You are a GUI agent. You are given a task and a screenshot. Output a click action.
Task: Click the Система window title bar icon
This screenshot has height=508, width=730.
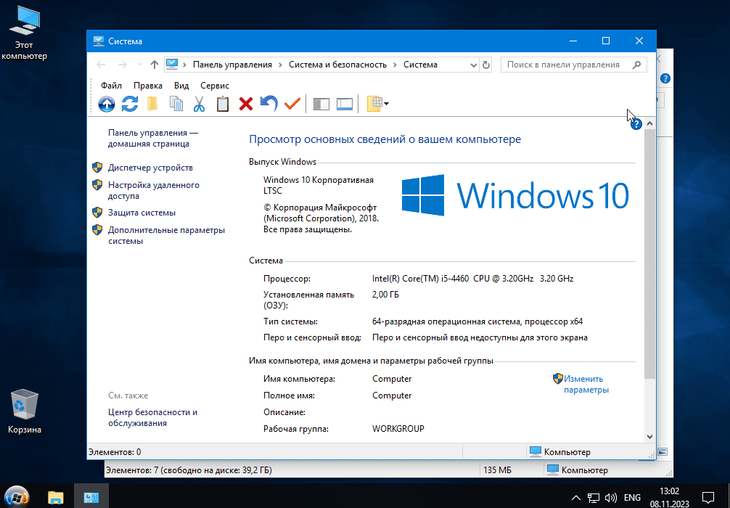(98, 41)
